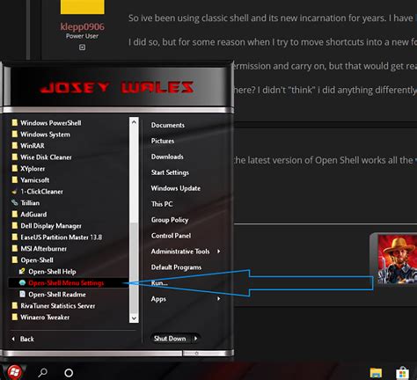Expand the Apps submenu arrow
The width and height of the screenshot is (417, 380).
[x=218, y=299]
